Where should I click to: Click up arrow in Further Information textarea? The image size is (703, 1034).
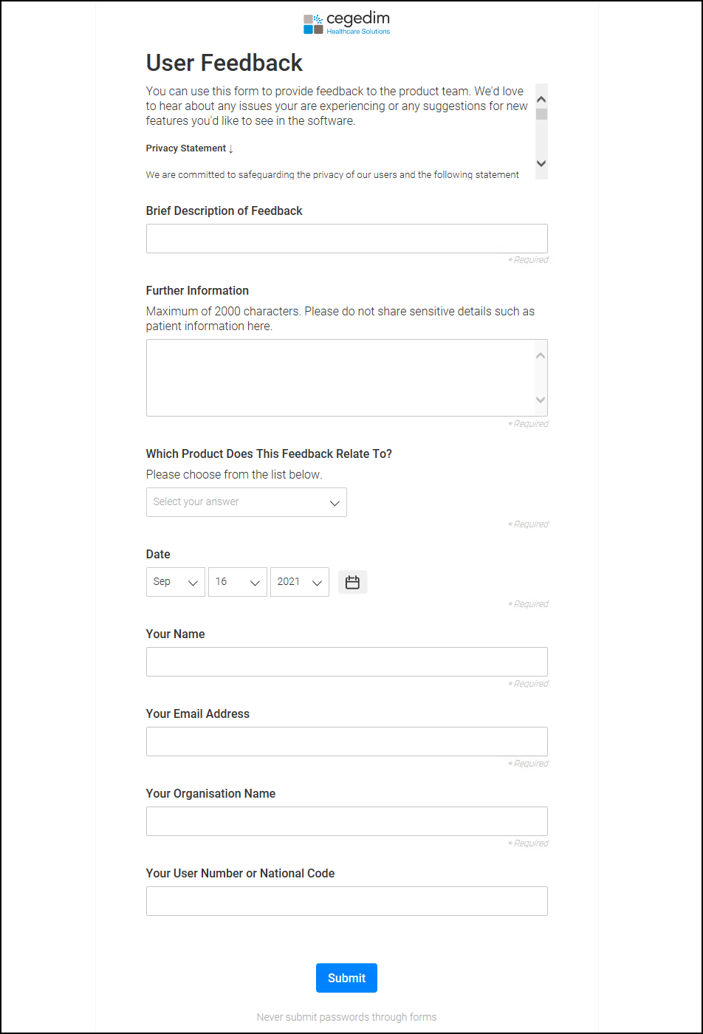(541, 356)
